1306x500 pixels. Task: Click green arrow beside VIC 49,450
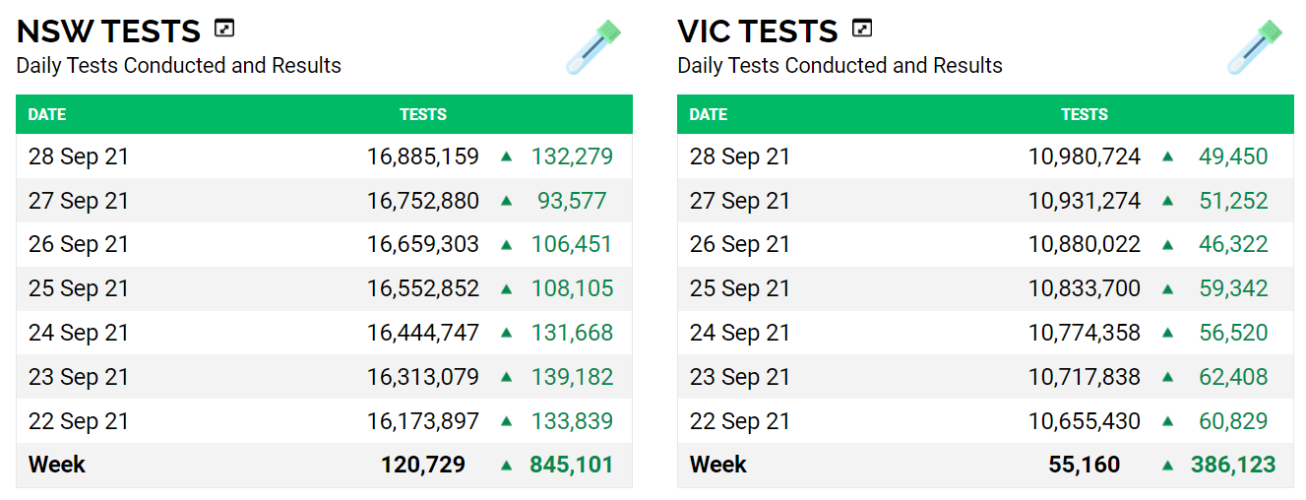point(1167,156)
